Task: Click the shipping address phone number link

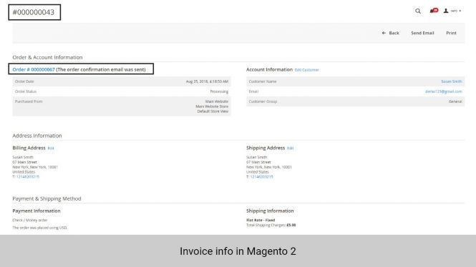Action: (261, 177)
